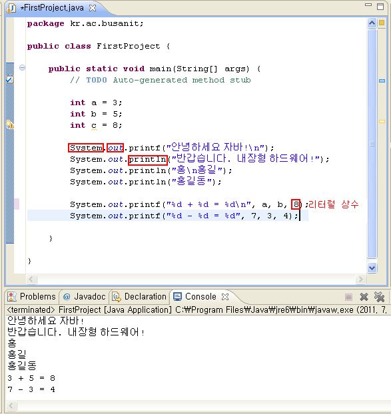Click console output line '7 - 3 = 4'
Screen dimensions: 391x414
(x=31, y=389)
